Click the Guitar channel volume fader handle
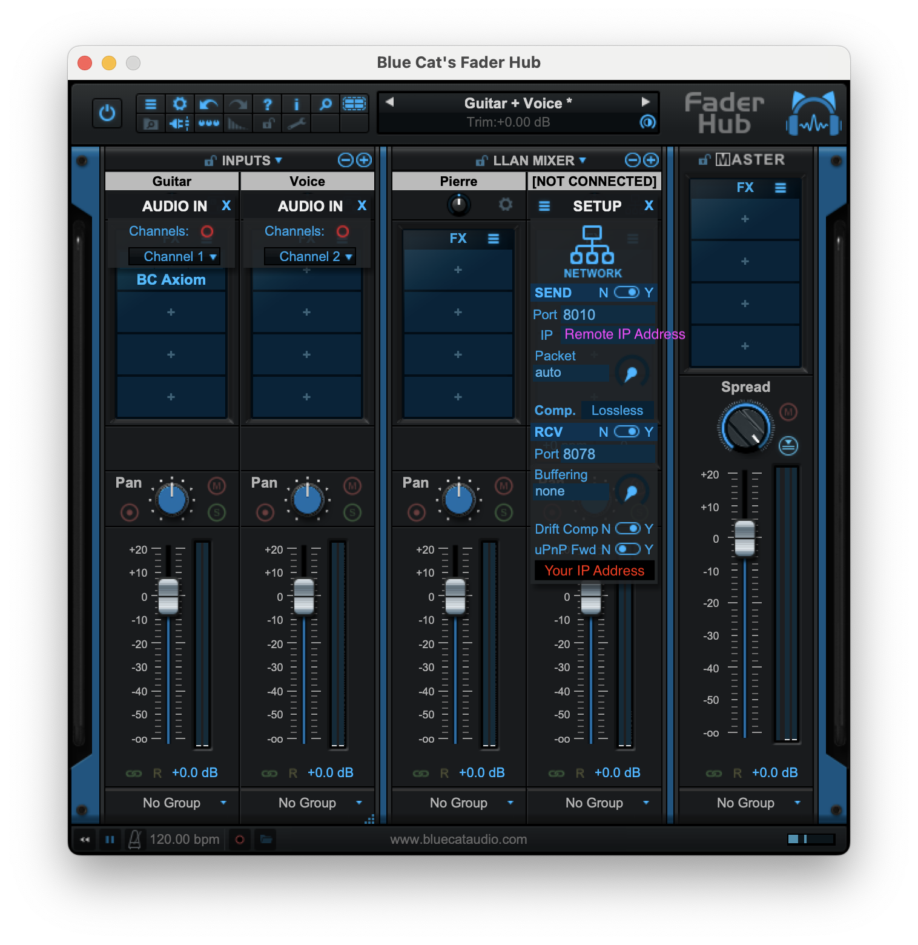918x945 pixels. 168,596
